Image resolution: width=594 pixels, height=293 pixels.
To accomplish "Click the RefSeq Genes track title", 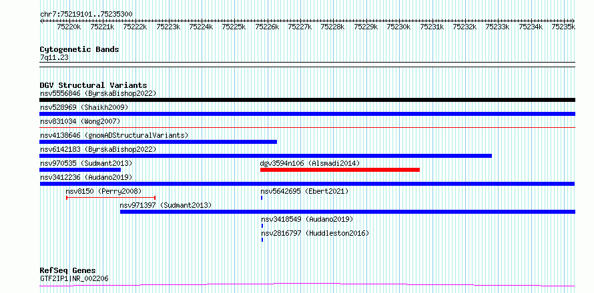I will coord(68,271).
